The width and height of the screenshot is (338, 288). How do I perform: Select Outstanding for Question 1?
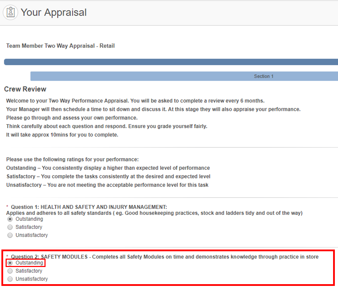point(10,219)
